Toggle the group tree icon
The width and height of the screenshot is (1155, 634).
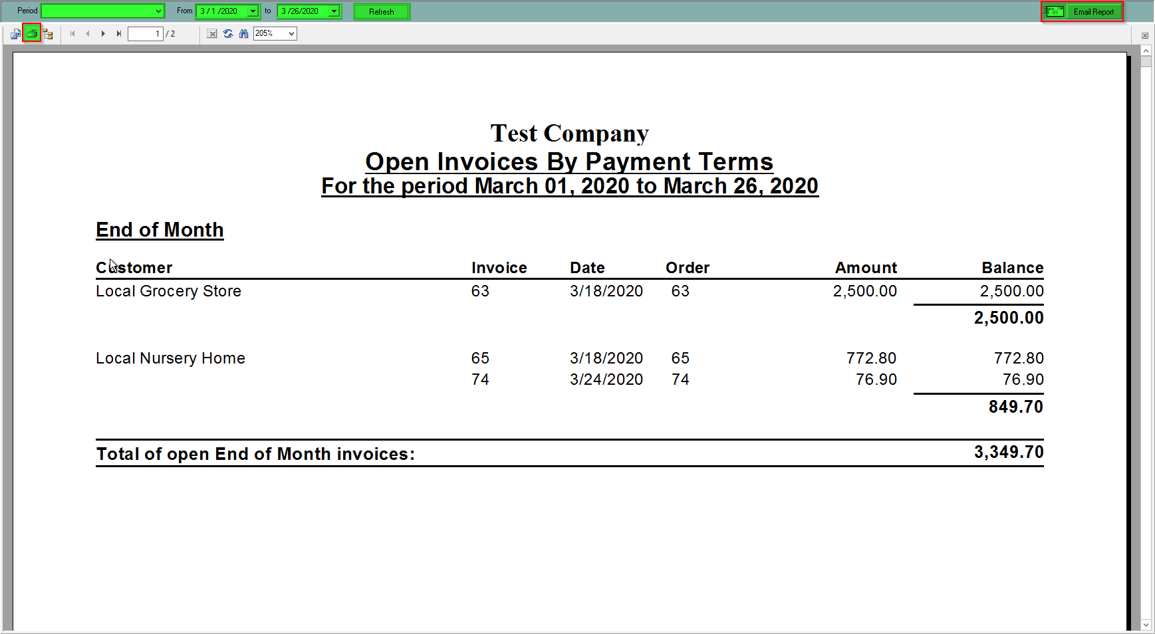[48, 33]
